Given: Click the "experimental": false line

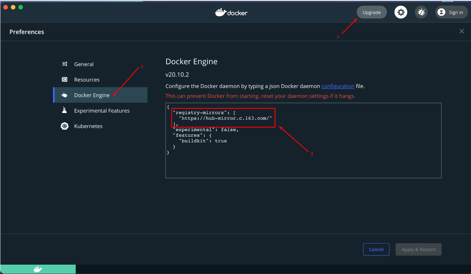Looking at the screenshot, I should click(206, 130).
